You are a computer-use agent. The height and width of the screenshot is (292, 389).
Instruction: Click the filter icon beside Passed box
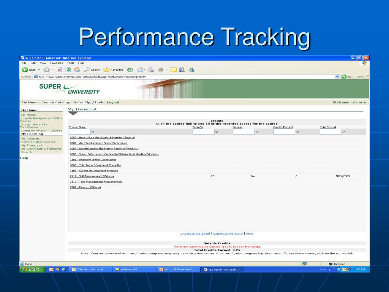tap(257, 132)
